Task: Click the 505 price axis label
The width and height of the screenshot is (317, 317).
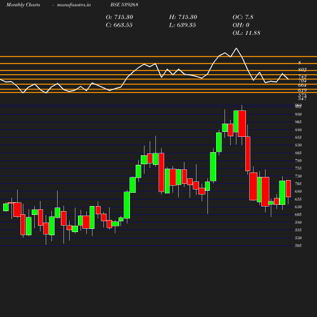Action: click(298, 245)
